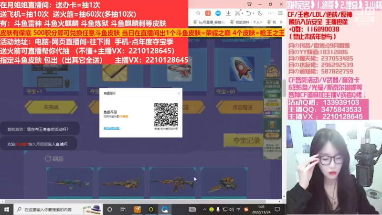Image resolution: width=382 pixels, height=215 pixels.
Task: Click the taskbar search input box
Action: click(x=58, y=209)
